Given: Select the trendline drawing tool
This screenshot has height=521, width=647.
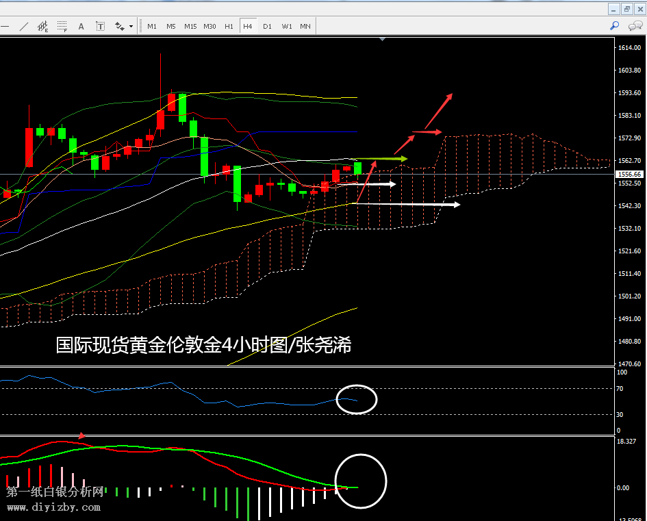Looking at the screenshot, I should pyautogui.click(x=24, y=27).
